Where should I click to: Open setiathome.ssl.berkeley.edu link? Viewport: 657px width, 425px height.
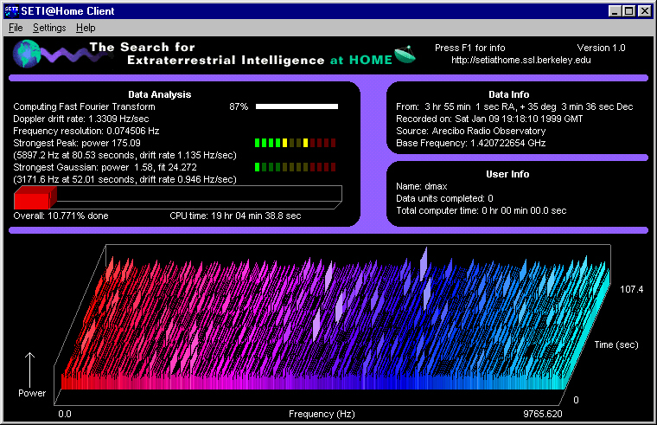pyautogui.click(x=520, y=60)
